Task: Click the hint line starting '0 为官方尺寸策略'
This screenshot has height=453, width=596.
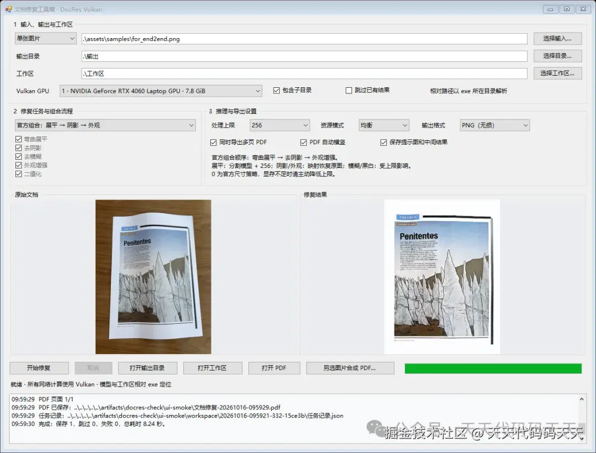Action: [274, 174]
